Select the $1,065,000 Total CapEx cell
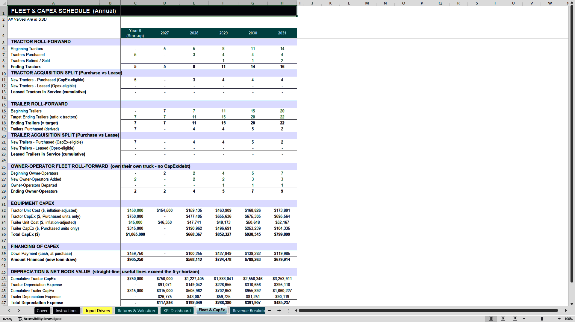Viewport: 575px width, 322px height. 135,234
